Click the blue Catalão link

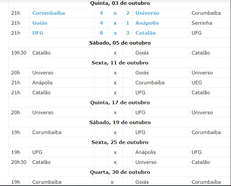pos(146,33)
